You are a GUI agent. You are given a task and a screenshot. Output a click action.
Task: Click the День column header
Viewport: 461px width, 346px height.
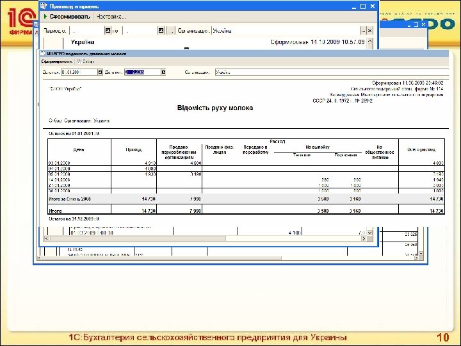[79, 149]
